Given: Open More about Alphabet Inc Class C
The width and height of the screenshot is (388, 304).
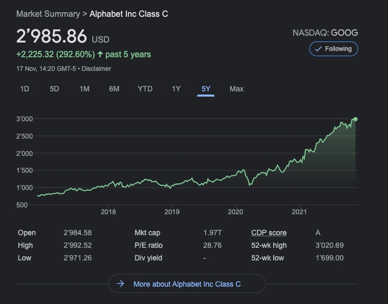Looking at the screenshot, I should (187, 284).
